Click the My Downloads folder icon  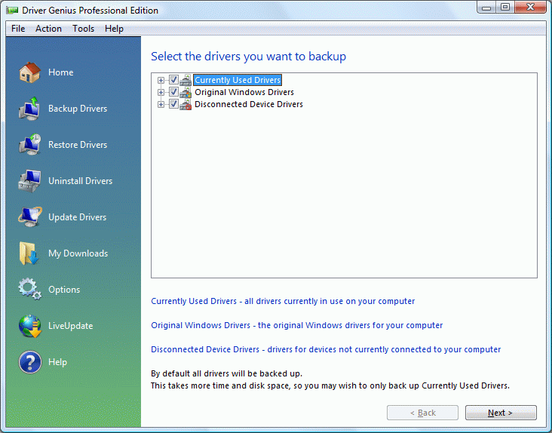coord(29,253)
